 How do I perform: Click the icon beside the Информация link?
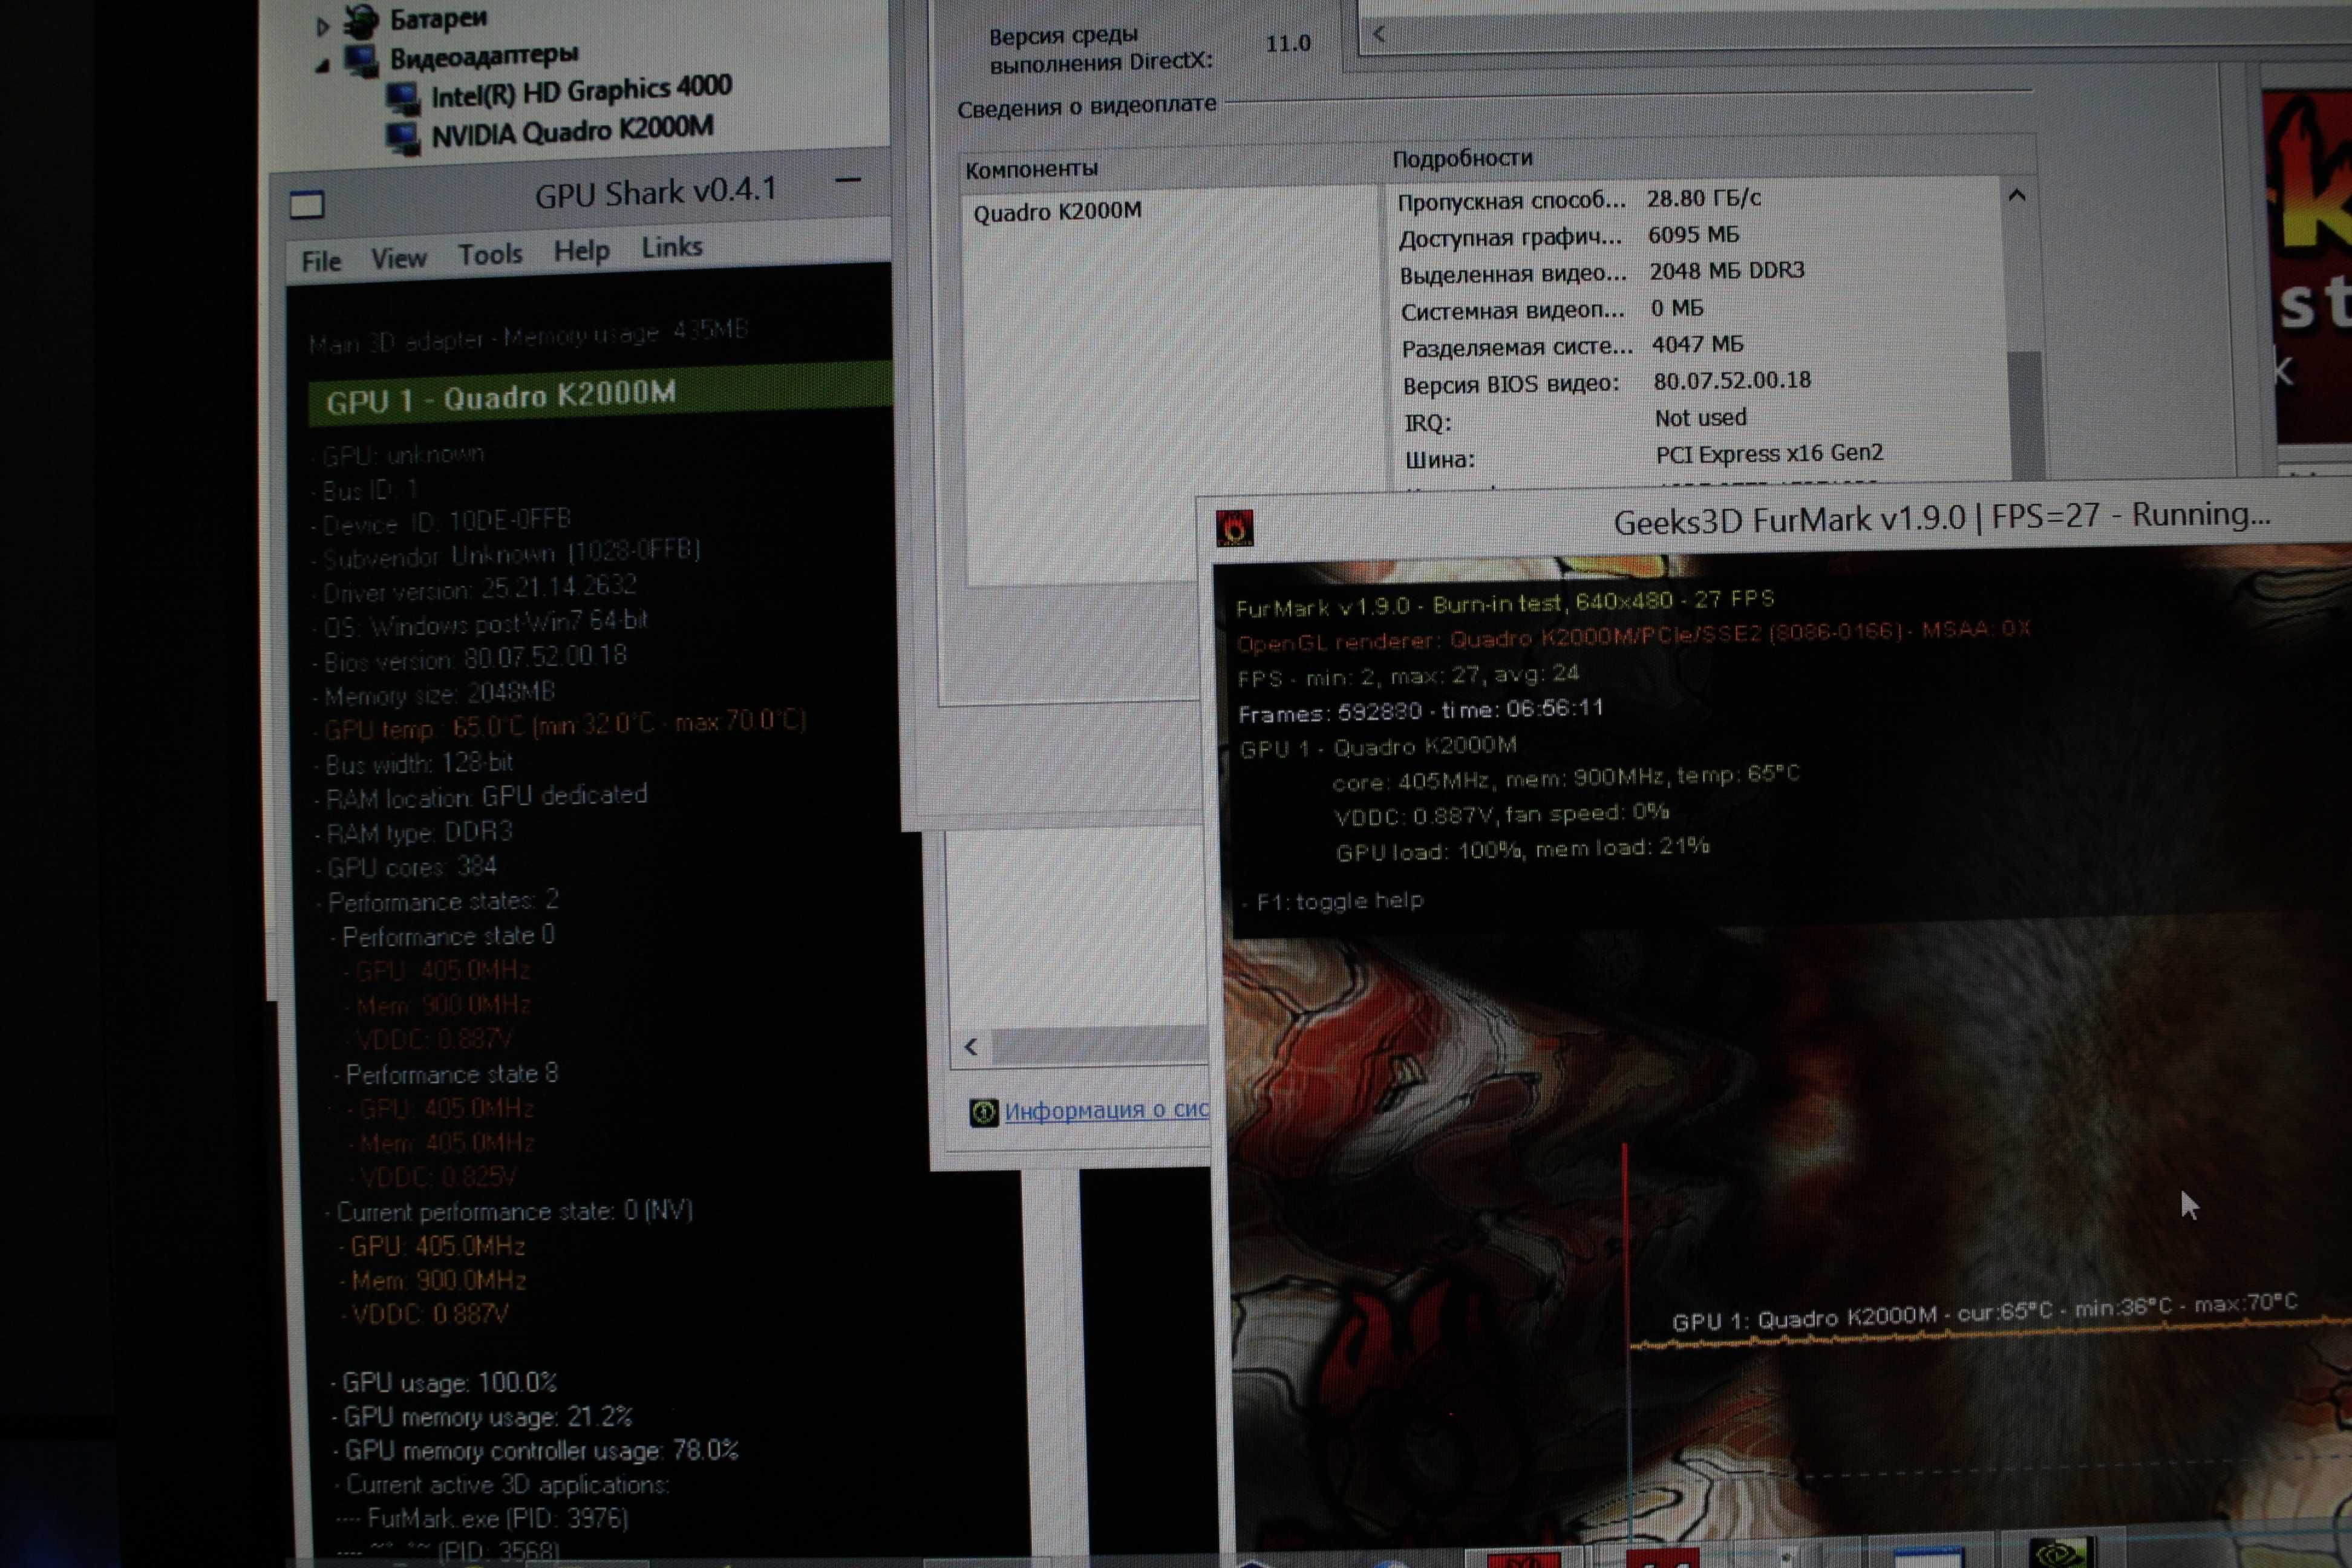(x=983, y=1112)
